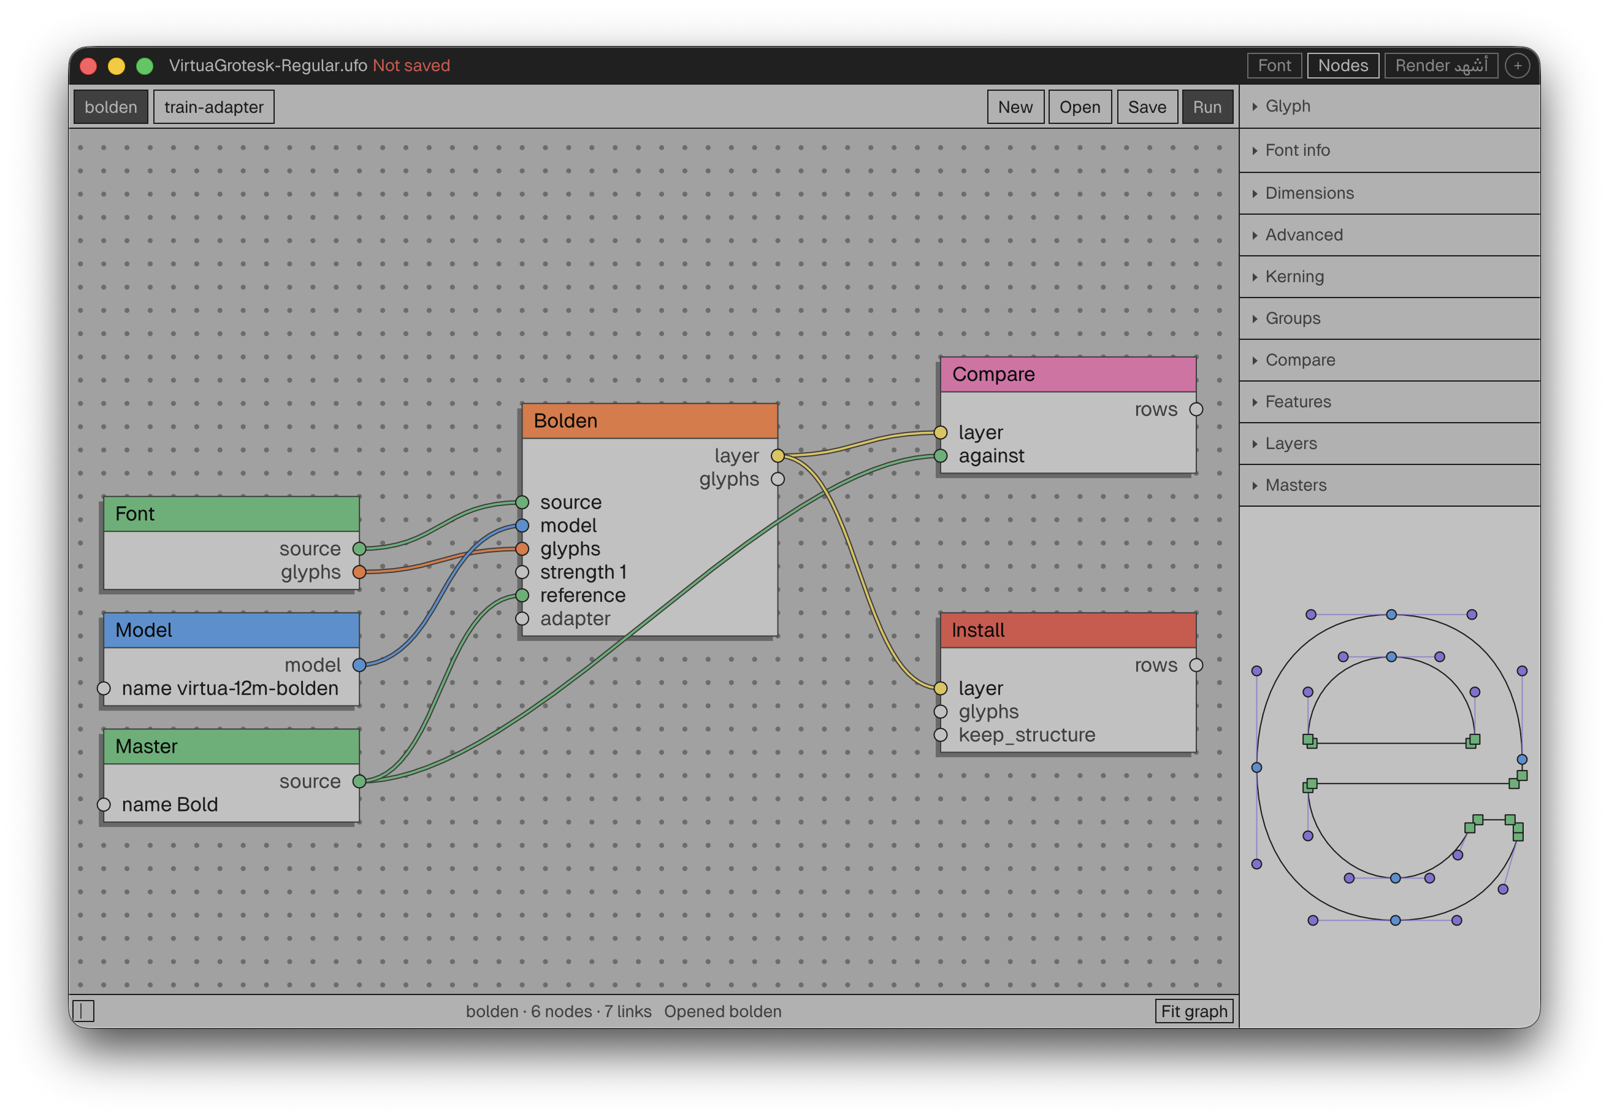Click the Open button
Image resolution: width=1609 pixels, height=1119 pixels.
point(1079,107)
